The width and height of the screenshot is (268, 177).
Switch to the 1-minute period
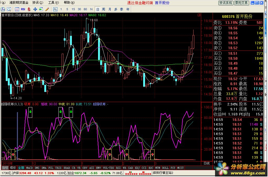61,9
